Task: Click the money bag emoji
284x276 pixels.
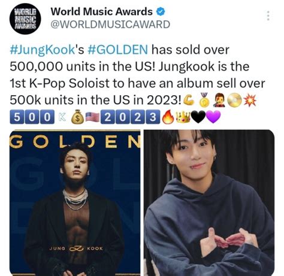Action: coord(77,117)
